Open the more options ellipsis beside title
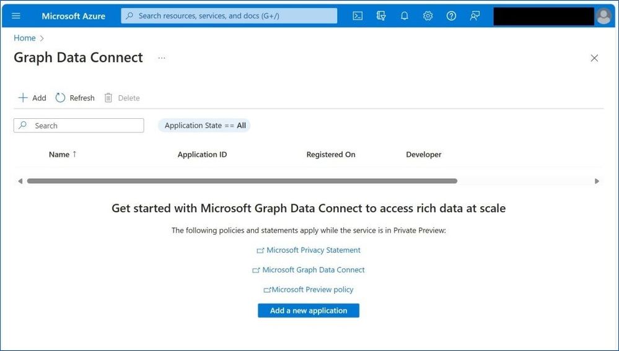Viewport: 619px width, 351px height. [162, 58]
